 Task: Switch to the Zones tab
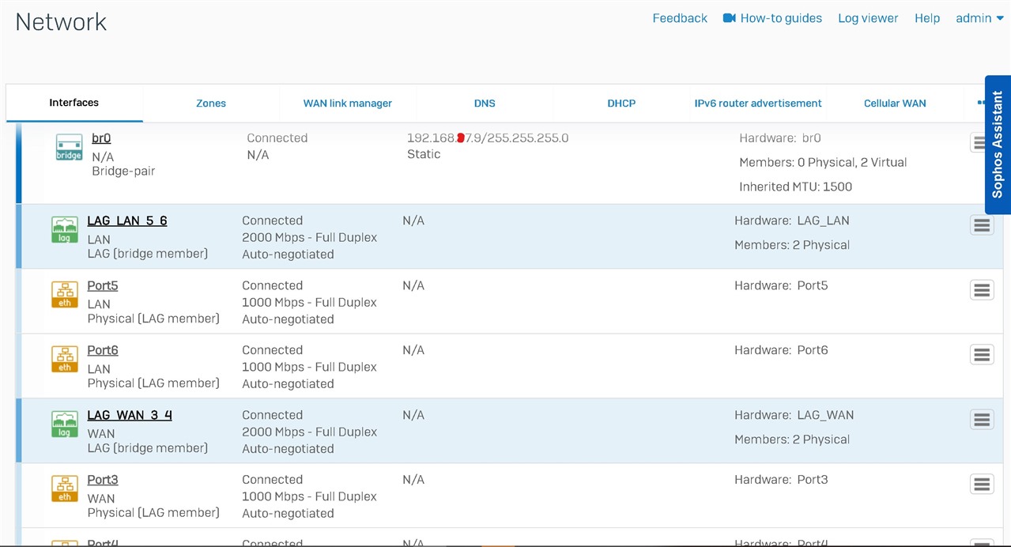pyautogui.click(x=211, y=104)
